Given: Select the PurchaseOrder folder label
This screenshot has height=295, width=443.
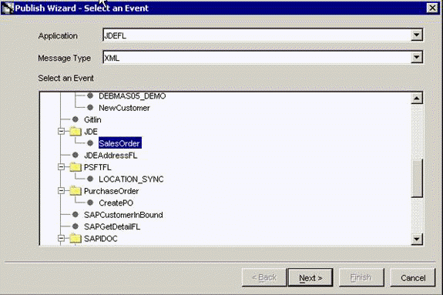Looking at the screenshot, I should (111, 191).
